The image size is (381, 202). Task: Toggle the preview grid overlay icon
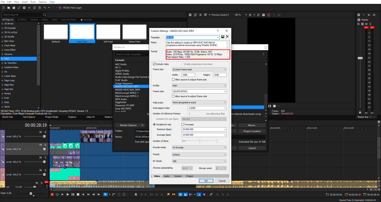pos(250,15)
